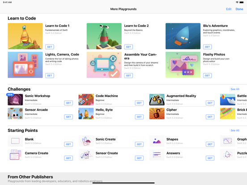
Task: Open the Sonic Workshop challenge icon
Action: 15,100
